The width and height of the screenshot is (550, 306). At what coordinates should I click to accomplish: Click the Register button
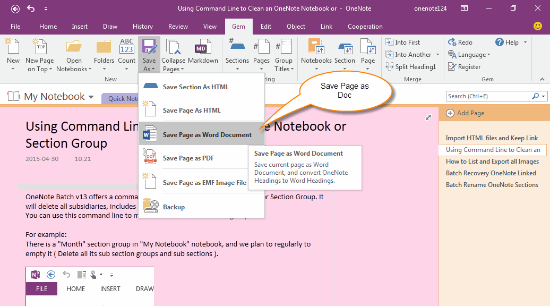(464, 67)
